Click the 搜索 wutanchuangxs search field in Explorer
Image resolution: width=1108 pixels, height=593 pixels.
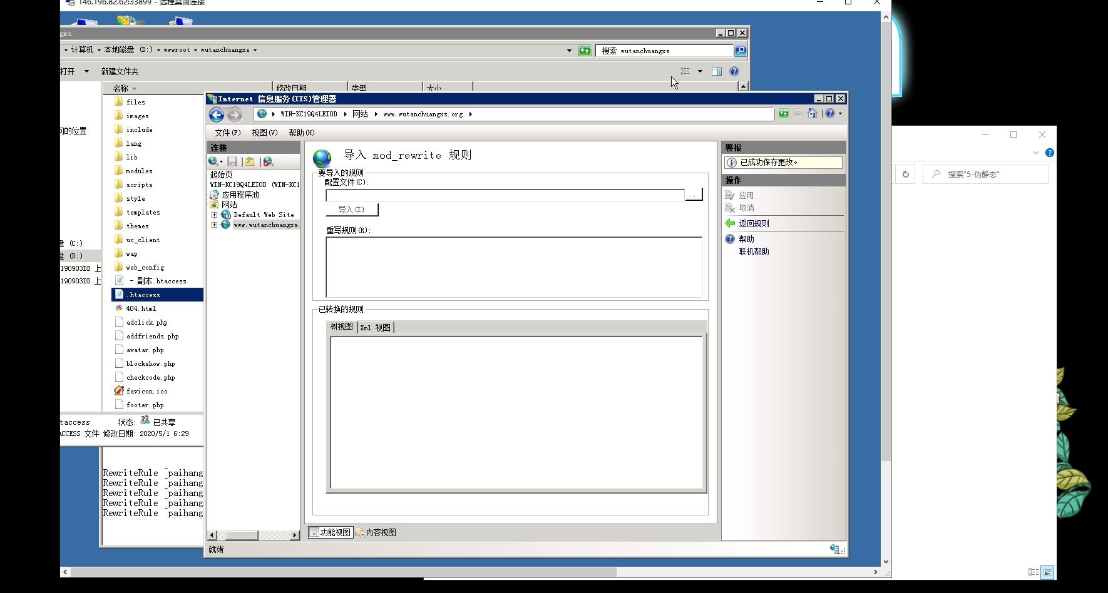tap(664, 51)
